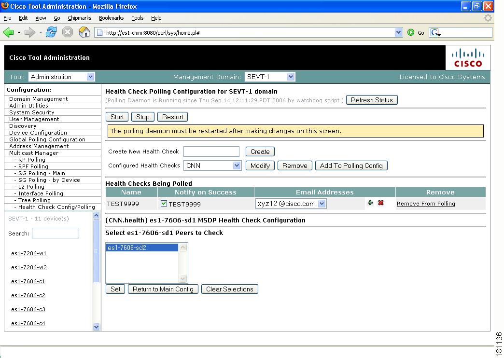
Task: Click the Create New Health Check field
Action: click(211, 151)
